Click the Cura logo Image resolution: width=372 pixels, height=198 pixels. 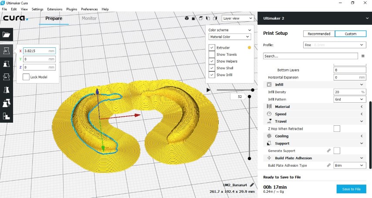pos(15,18)
